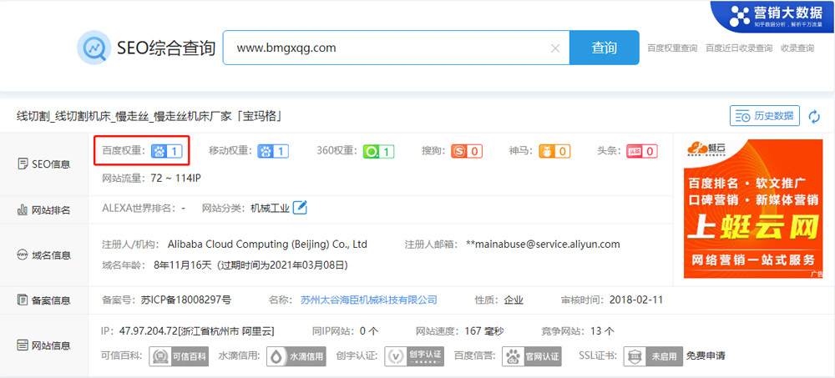The height and width of the screenshot is (378, 835).
Task: Click the 神马 weight badge
Action: 554,151
